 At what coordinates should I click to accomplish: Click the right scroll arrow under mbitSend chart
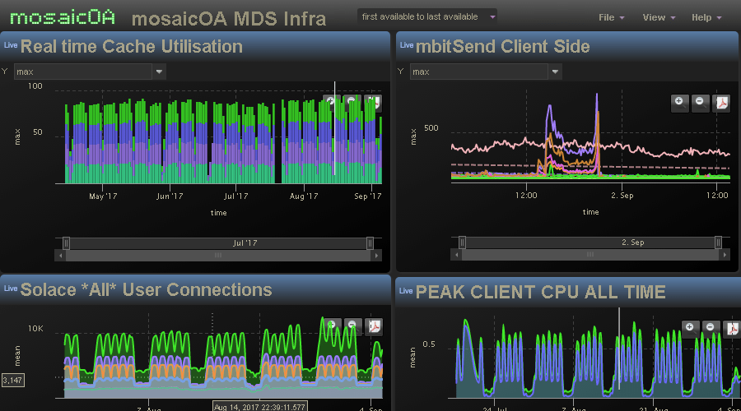click(725, 255)
